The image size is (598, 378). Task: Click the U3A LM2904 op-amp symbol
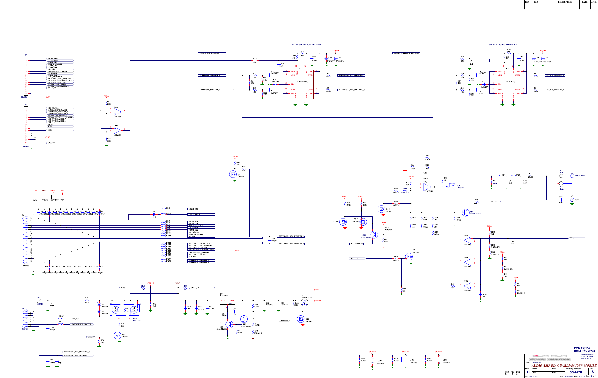[427, 187]
